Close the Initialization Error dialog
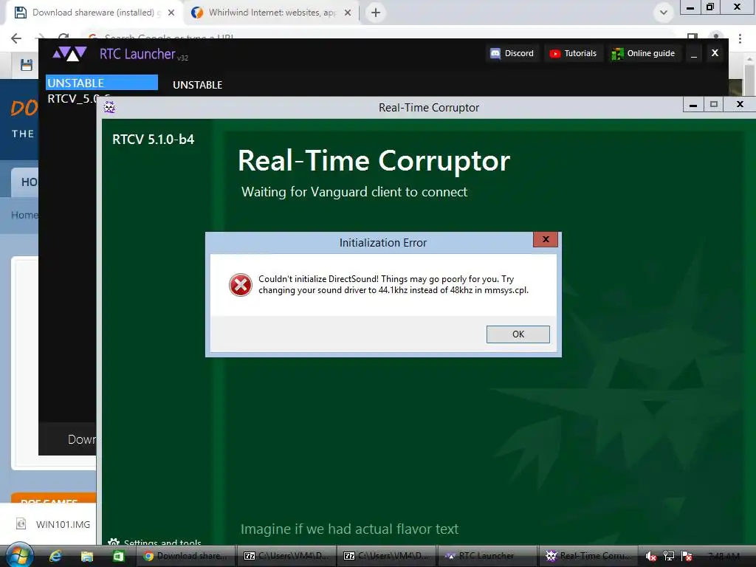Viewport: 756px width, 567px height. tap(546, 239)
